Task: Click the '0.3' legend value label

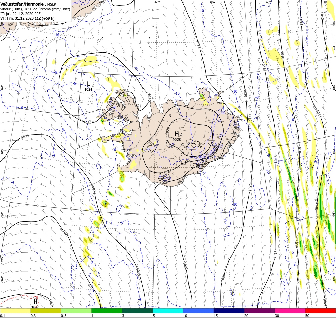Action: tap(33, 316)
